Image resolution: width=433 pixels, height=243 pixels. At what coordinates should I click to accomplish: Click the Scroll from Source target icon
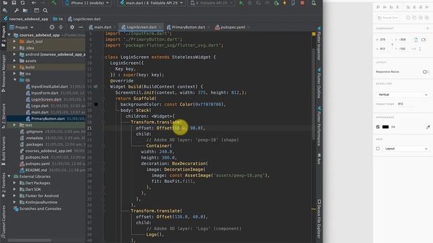52,27
